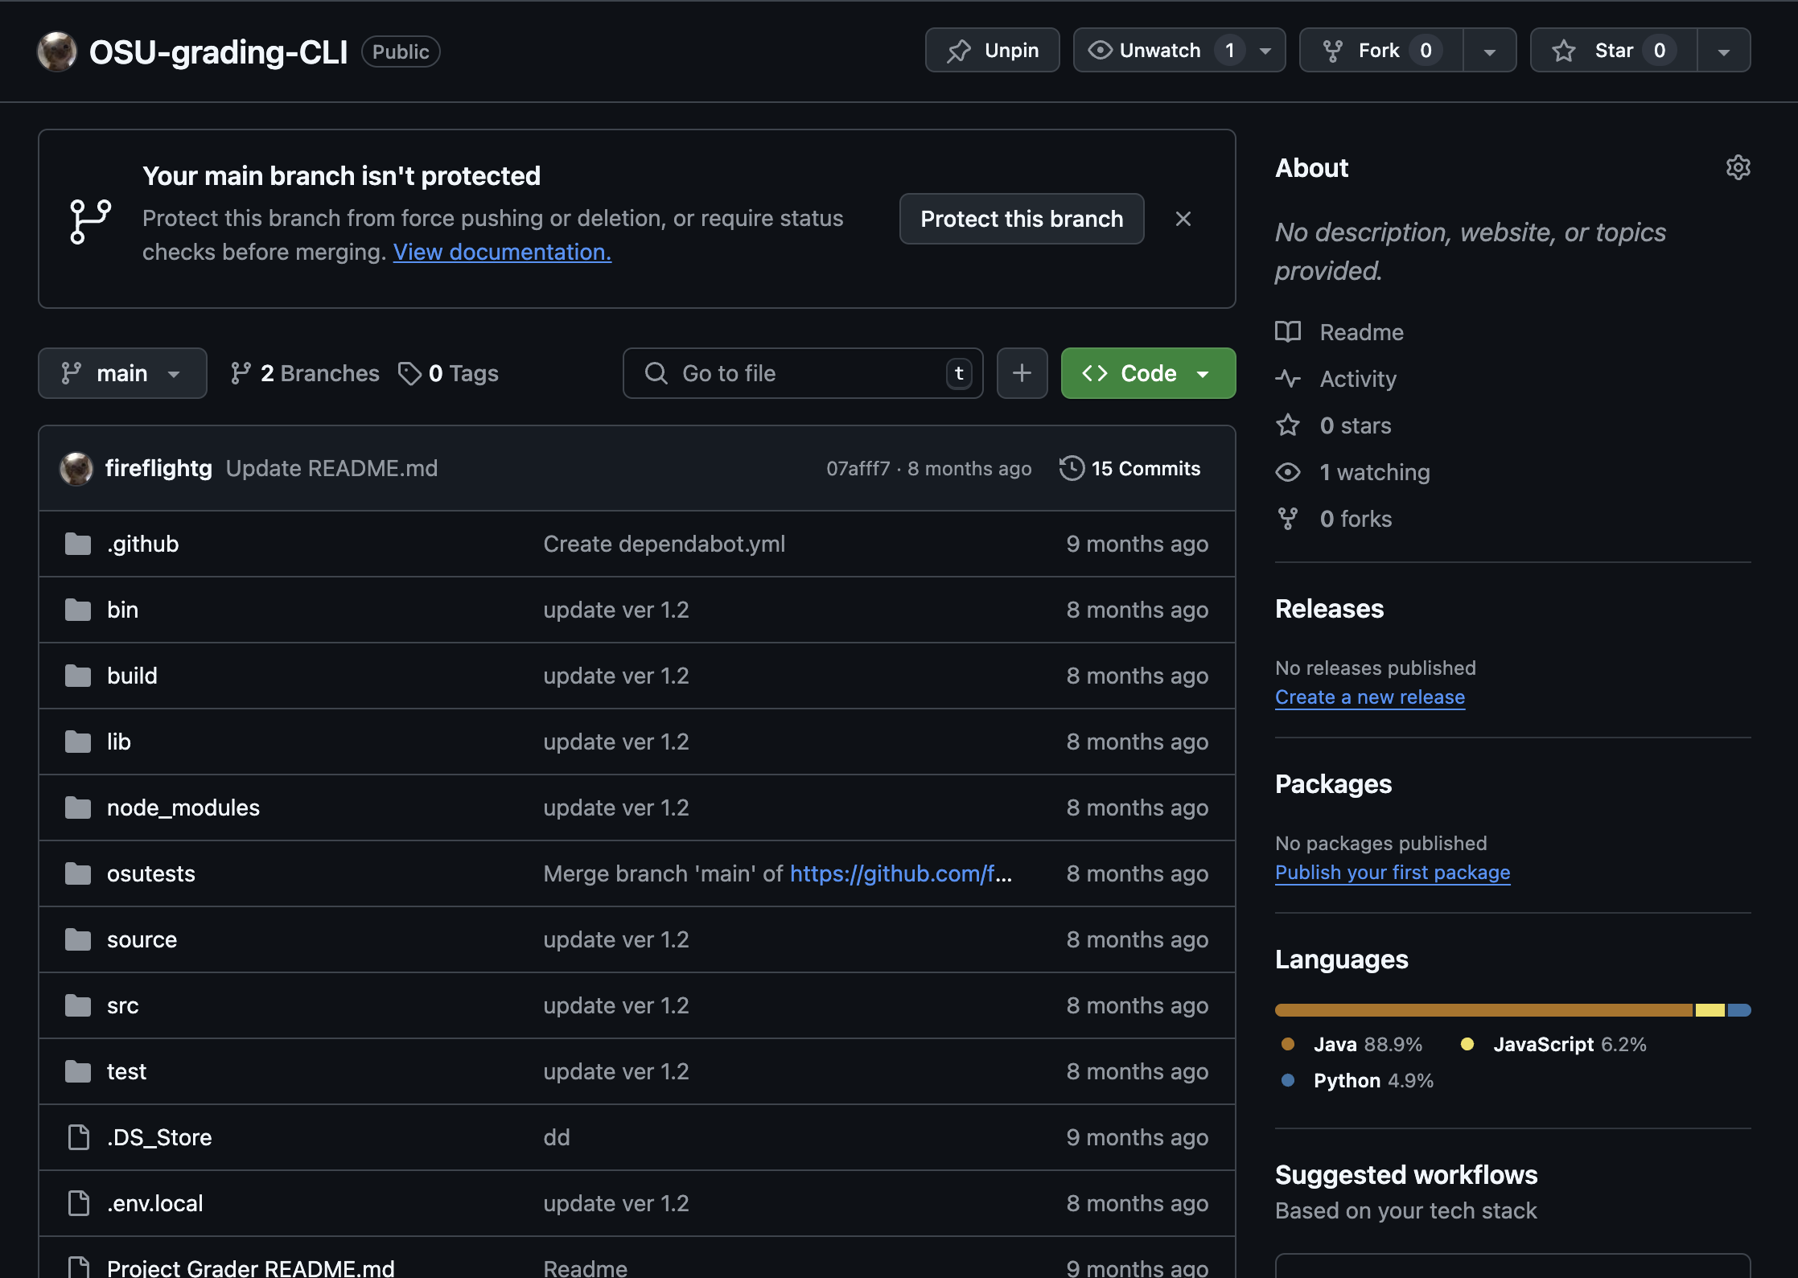This screenshot has width=1798, height=1278.
Task: Open the build folder icon
Action: 78,676
